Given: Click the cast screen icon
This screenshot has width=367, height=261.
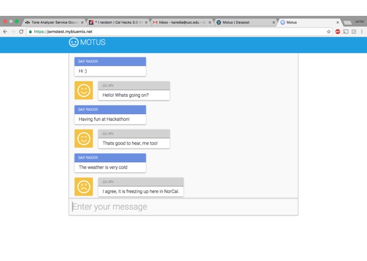Looking at the screenshot, I should coord(346,32).
